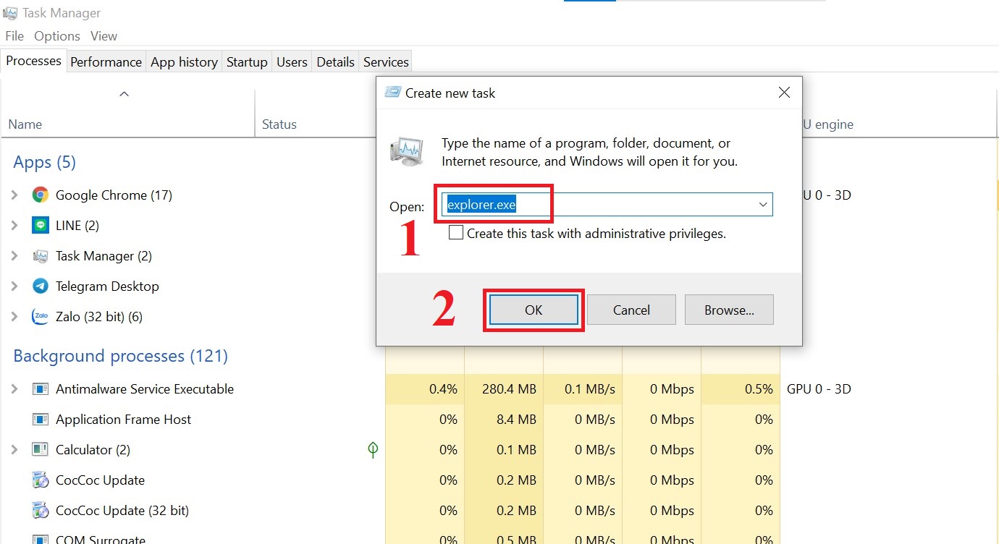Click OK in Create new task dialog

[x=534, y=310]
